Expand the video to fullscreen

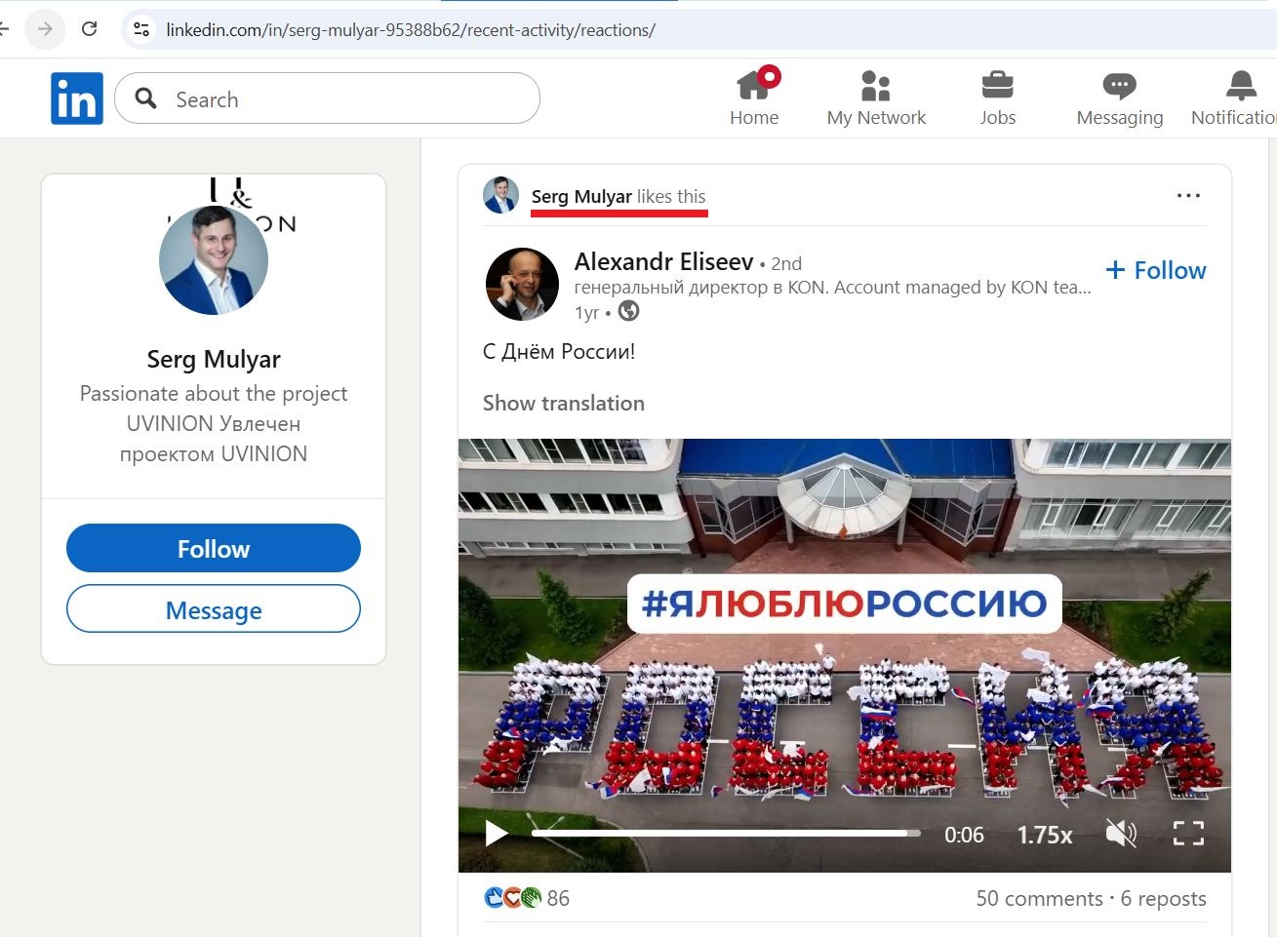click(1188, 833)
